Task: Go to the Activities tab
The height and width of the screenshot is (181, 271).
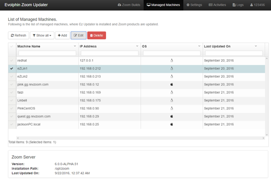Action: click(217, 5)
